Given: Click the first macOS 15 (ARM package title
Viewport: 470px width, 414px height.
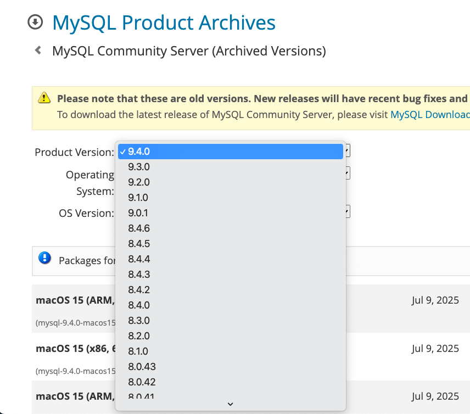Looking at the screenshot, I should 75,300.
